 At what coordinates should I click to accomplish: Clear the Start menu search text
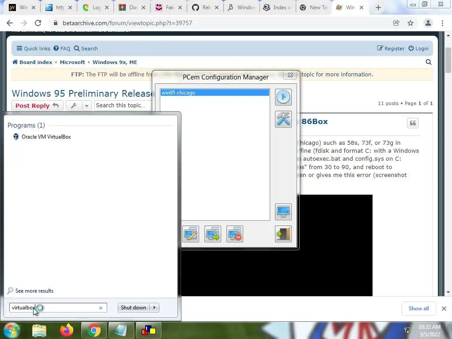101,308
